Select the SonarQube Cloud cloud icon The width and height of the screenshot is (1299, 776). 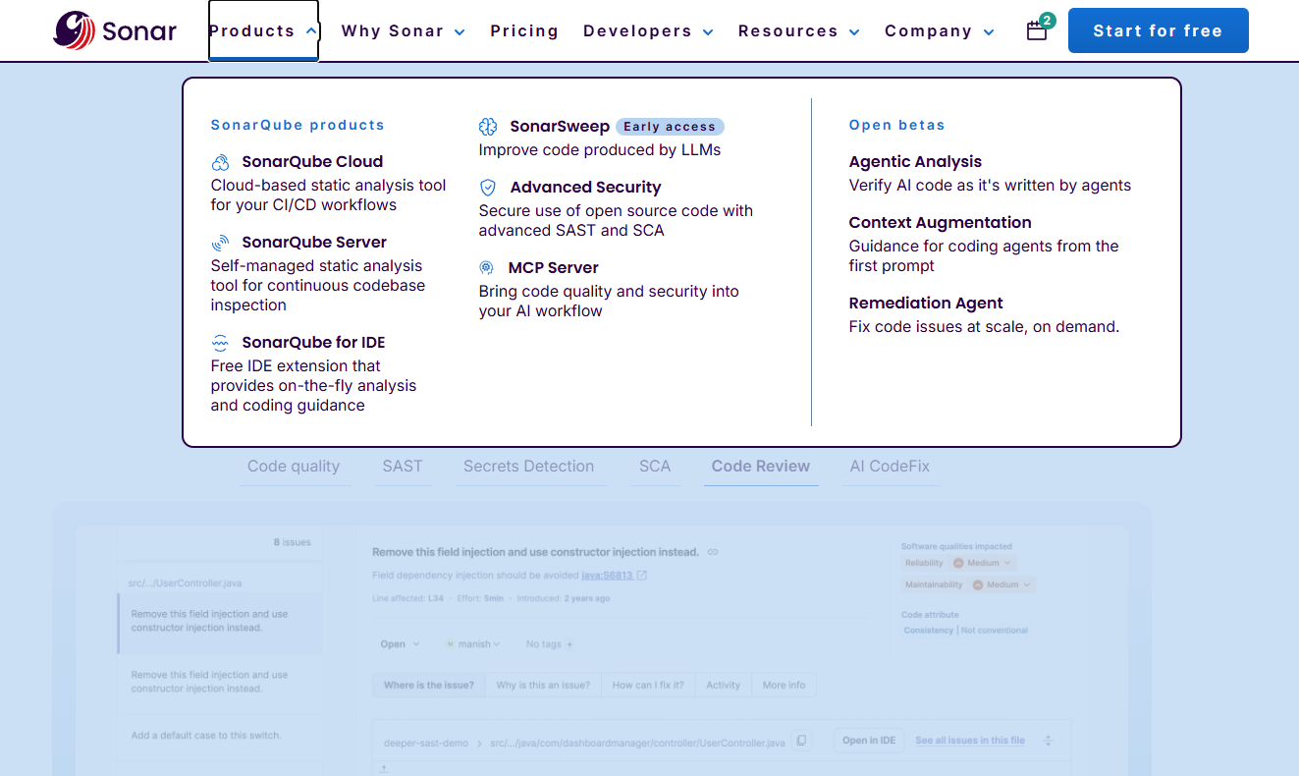tap(220, 160)
